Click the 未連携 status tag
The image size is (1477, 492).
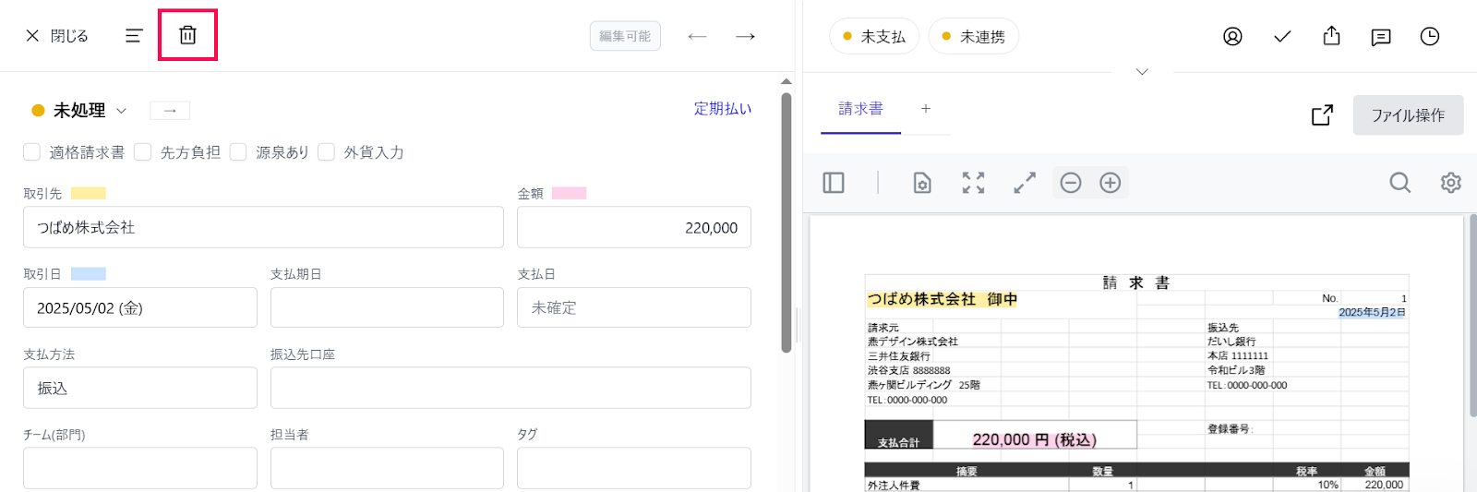[x=973, y=36]
